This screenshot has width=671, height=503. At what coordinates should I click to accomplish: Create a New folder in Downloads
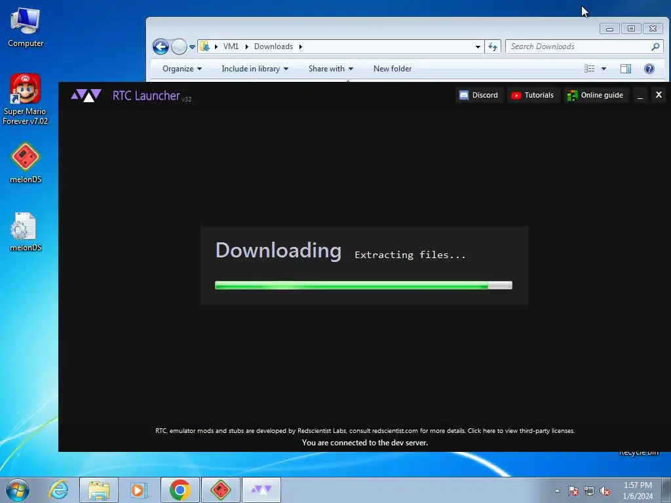[393, 68]
